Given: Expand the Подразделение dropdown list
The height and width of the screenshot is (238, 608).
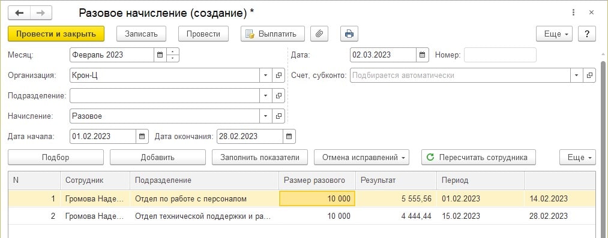Looking at the screenshot, I should pos(266,95).
